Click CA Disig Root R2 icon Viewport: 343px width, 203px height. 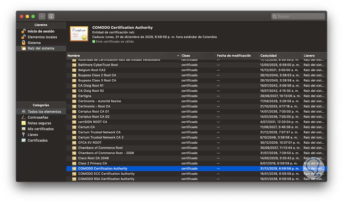pyautogui.click(x=74, y=91)
